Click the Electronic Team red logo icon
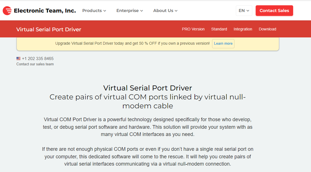This screenshot has width=311, height=172. [x=7, y=11]
